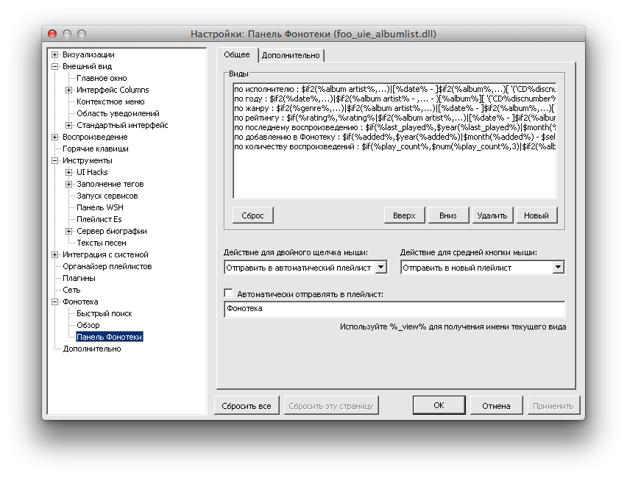Select the Общее tab
627x478 pixels.
click(236, 54)
